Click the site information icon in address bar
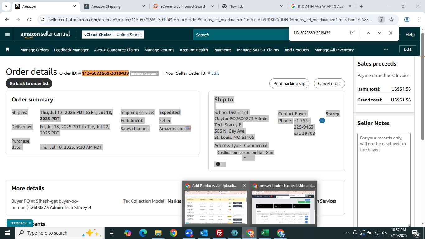 click(43, 20)
